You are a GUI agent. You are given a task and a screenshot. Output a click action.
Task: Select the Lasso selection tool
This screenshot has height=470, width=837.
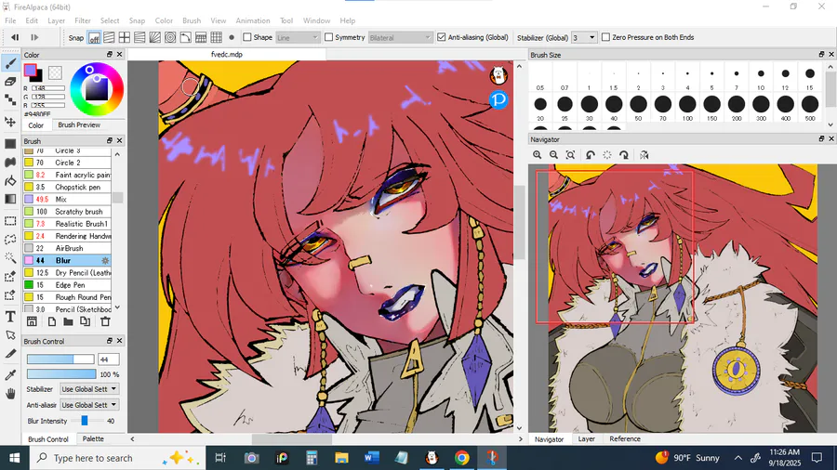10,240
